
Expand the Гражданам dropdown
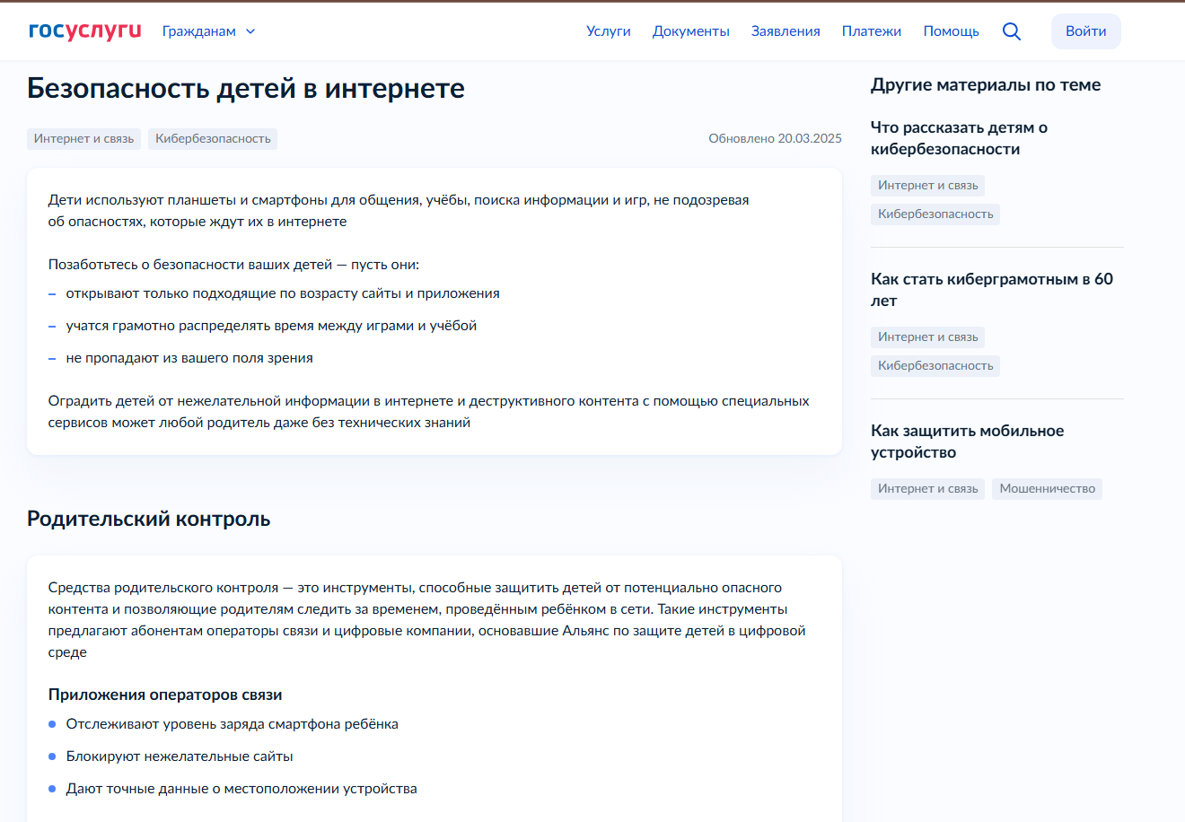[x=208, y=31]
